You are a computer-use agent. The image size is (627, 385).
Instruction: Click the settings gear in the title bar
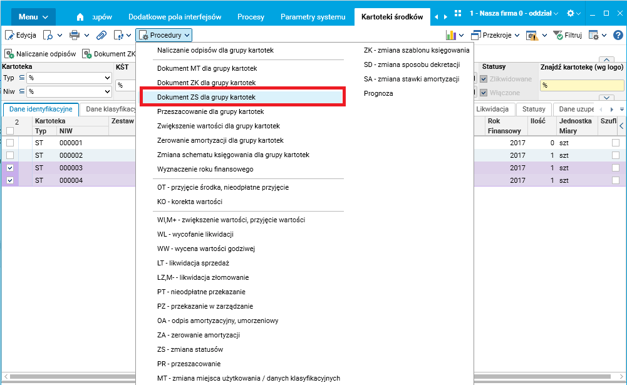pos(571,13)
